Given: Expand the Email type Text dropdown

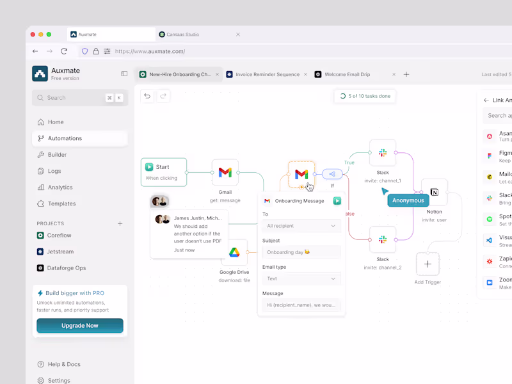Looking at the screenshot, I should point(301,278).
